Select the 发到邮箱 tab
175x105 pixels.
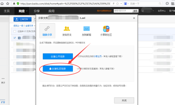click(87, 31)
